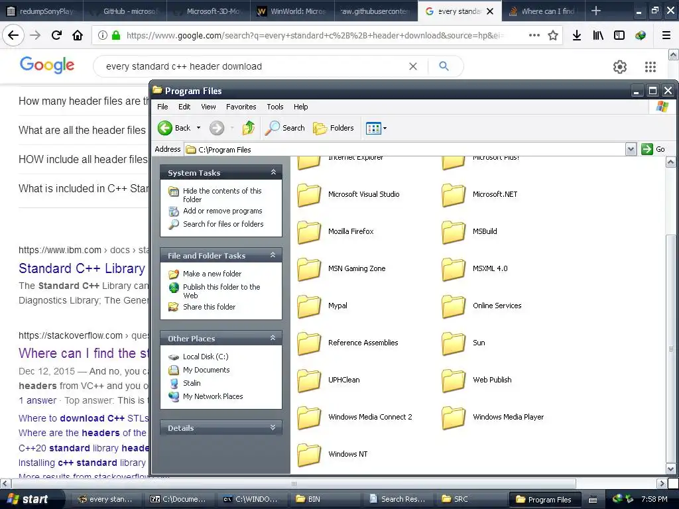Viewport: 679px width, 509px height.
Task: Select the Reference Assemblies folder
Action: click(x=347, y=343)
